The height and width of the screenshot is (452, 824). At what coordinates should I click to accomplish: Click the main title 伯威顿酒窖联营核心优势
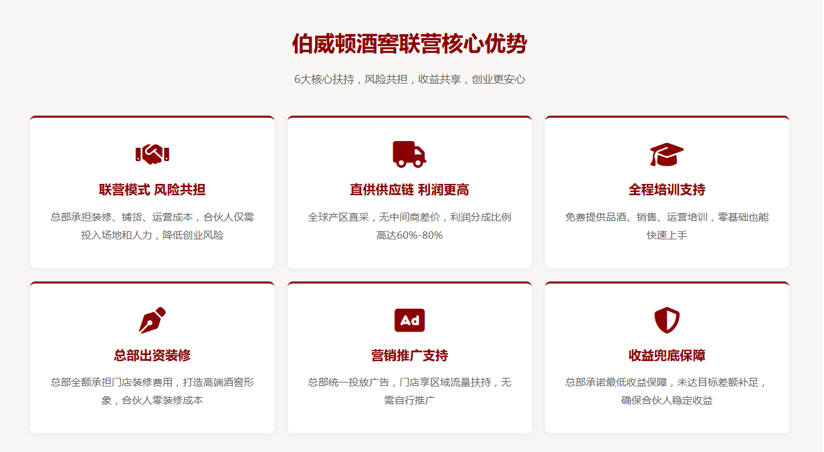(x=409, y=44)
